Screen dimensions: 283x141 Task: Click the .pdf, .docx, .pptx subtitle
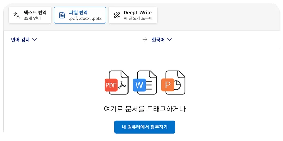pyautogui.click(x=85, y=19)
